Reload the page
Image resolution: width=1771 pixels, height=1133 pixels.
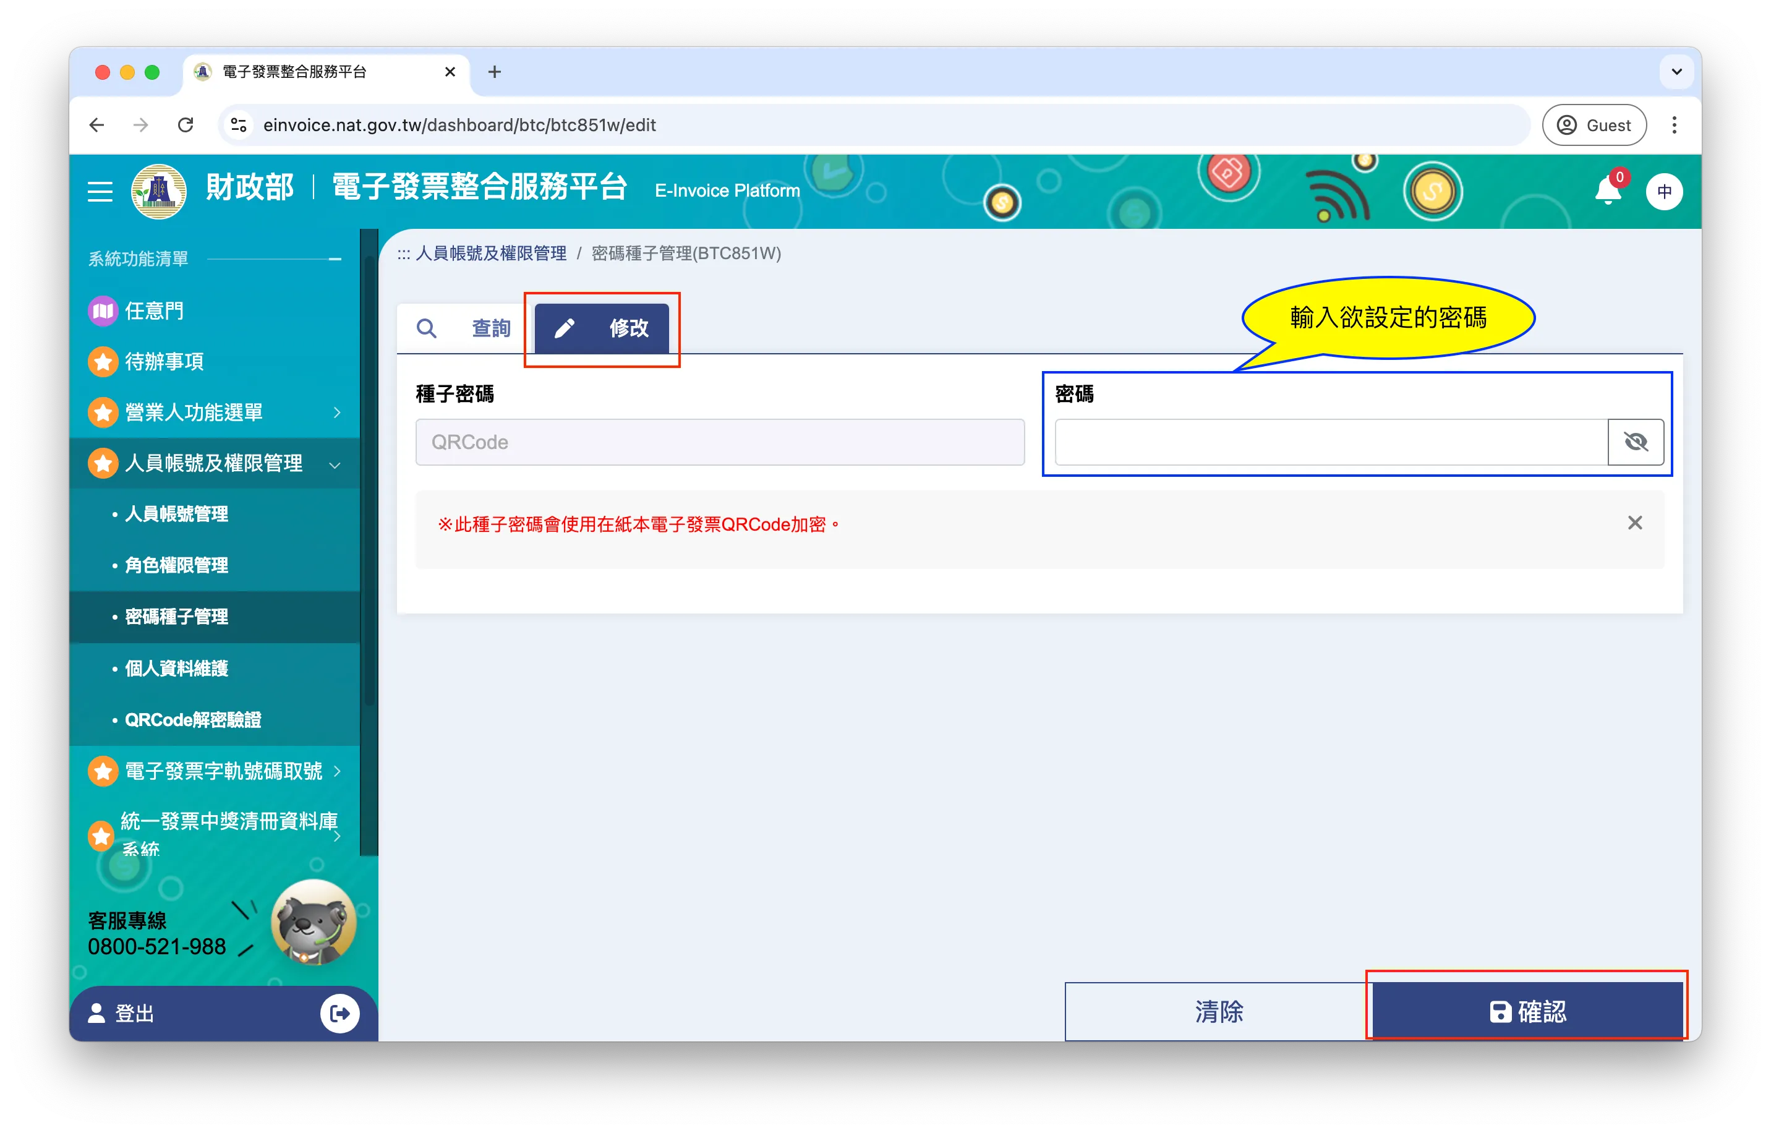[x=186, y=125]
